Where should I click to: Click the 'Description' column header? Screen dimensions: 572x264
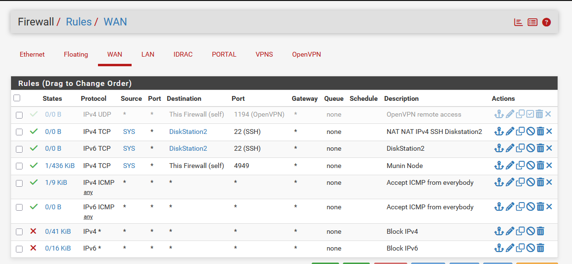tap(402, 98)
